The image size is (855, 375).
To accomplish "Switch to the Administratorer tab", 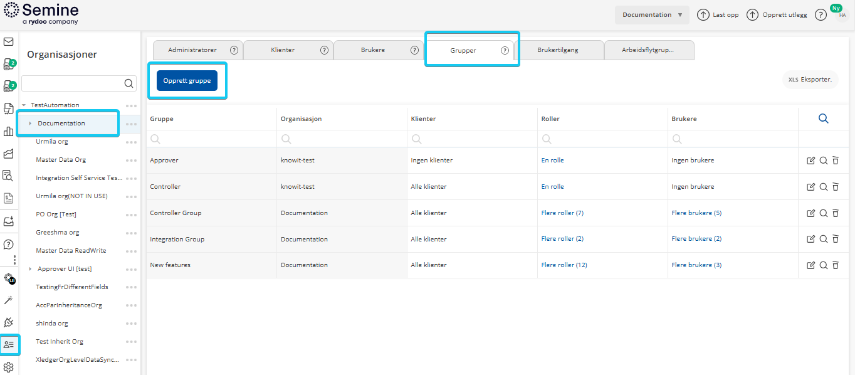I will tap(192, 50).
